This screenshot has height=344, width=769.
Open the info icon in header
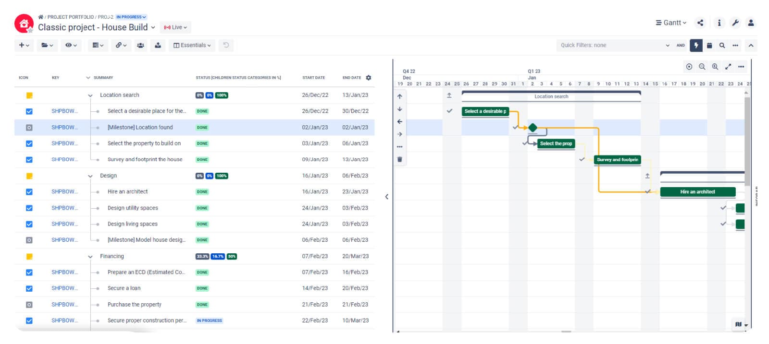[x=719, y=23]
